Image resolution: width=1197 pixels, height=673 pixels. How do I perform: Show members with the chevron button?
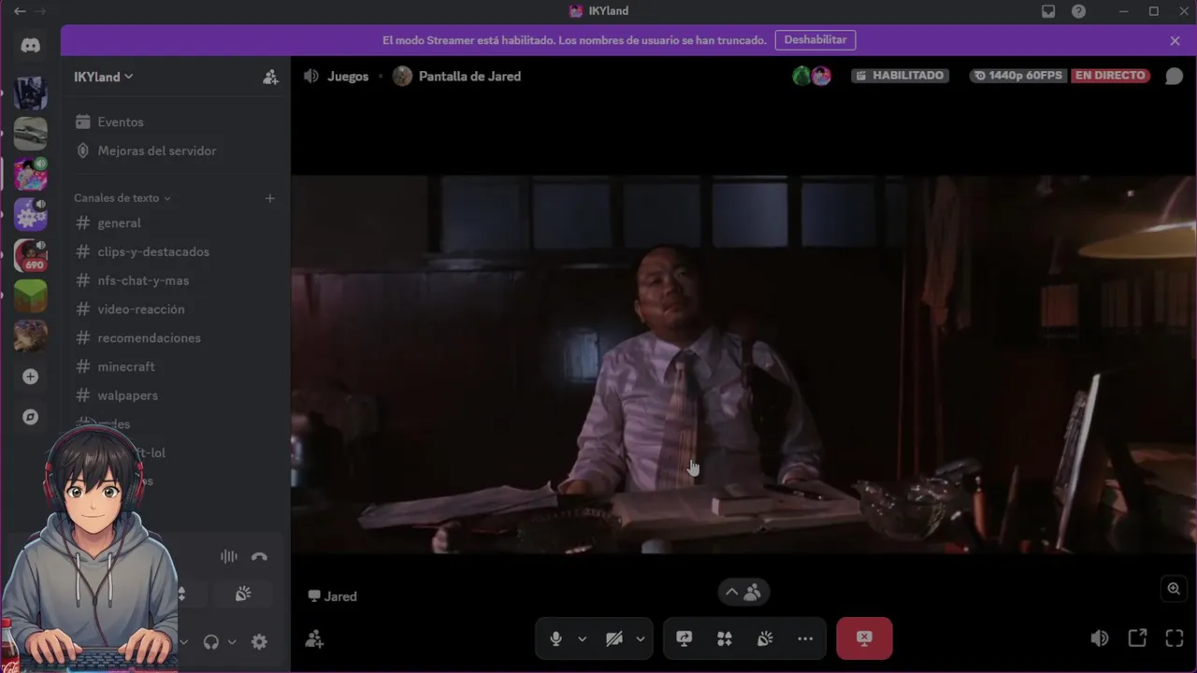744,592
